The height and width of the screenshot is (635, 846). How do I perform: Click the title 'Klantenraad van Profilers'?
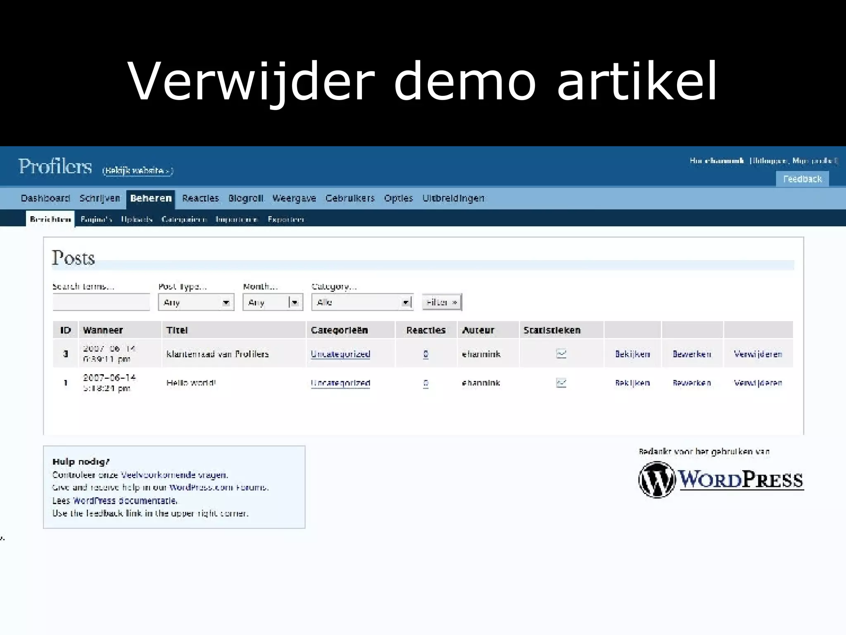pos(217,354)
